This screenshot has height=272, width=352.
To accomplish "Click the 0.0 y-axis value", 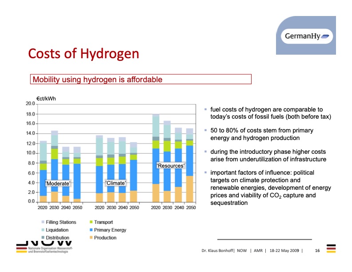I will click(32, 201).
